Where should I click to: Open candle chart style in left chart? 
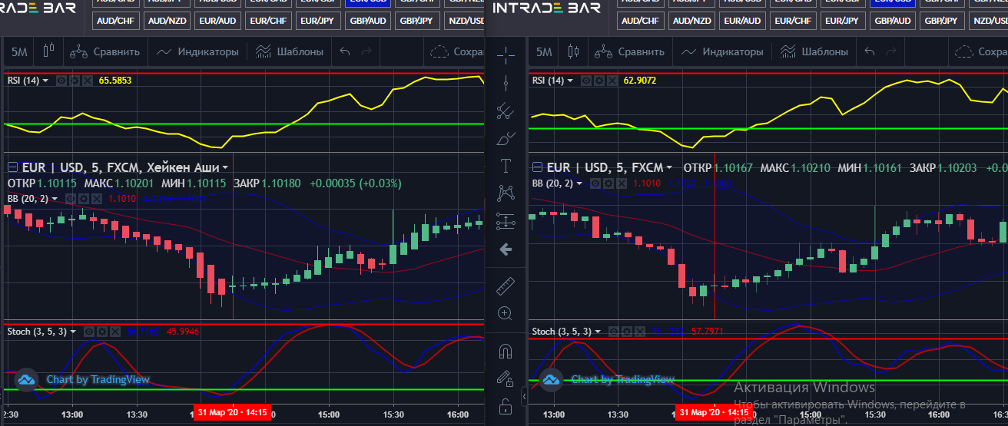49,52
